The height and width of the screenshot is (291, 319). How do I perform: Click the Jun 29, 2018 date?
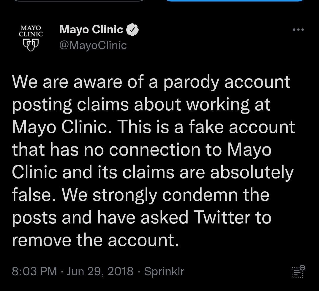pyautogui.click(x=100, y=271)
